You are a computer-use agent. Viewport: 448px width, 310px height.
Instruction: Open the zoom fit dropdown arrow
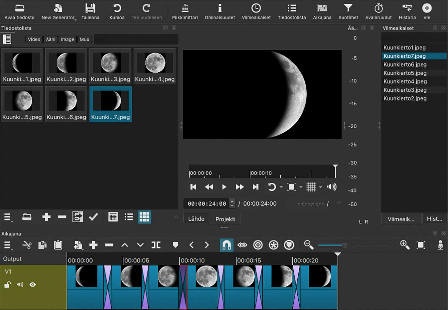(x=301, y=187)
